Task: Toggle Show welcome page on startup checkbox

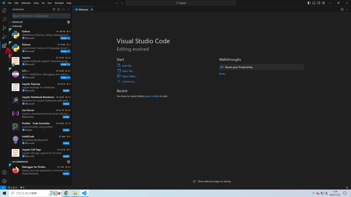Action: point(194,181)
